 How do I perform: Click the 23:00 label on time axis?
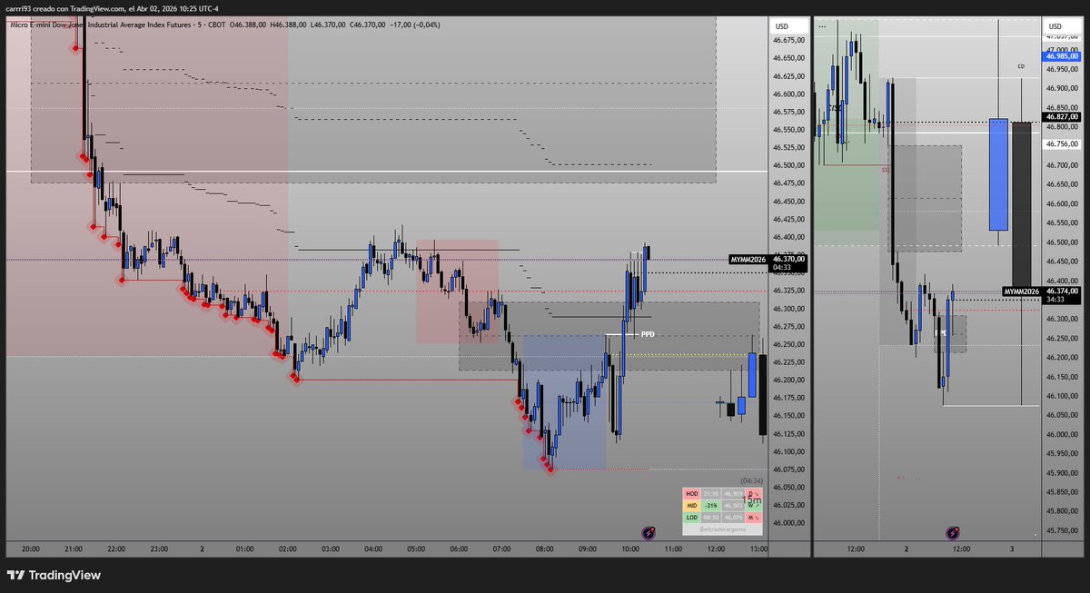[159, 549]
